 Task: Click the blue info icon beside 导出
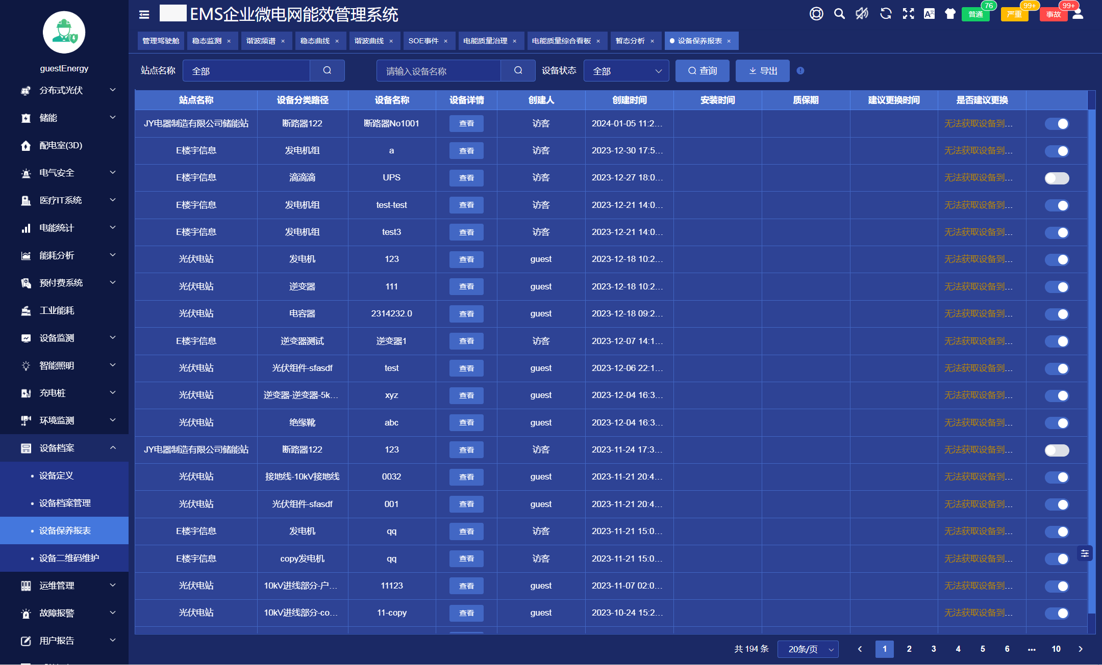pos(800,71)
